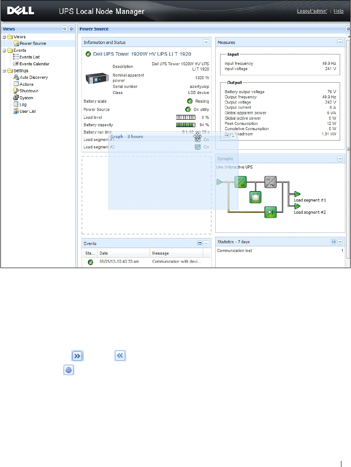Open the Power Source view
351x467 pixels.
[x=33, y=44]
